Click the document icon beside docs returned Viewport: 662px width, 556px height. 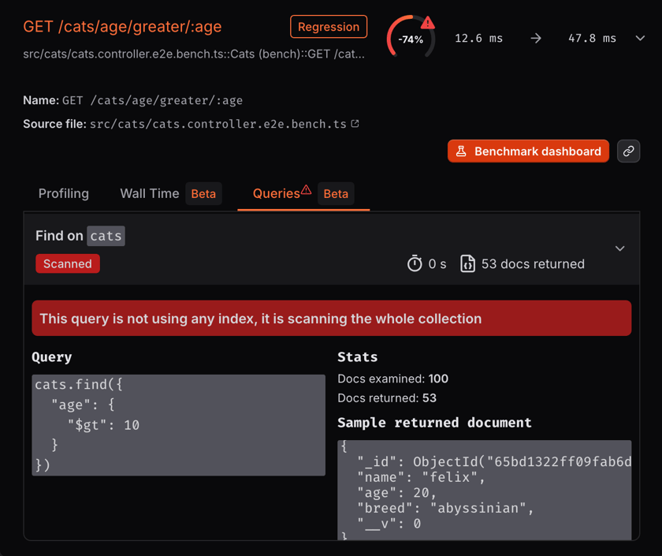click(467, 263)
